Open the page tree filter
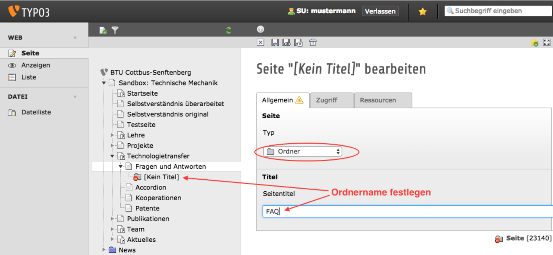This screenshot has height=255, width=553. 115,30
